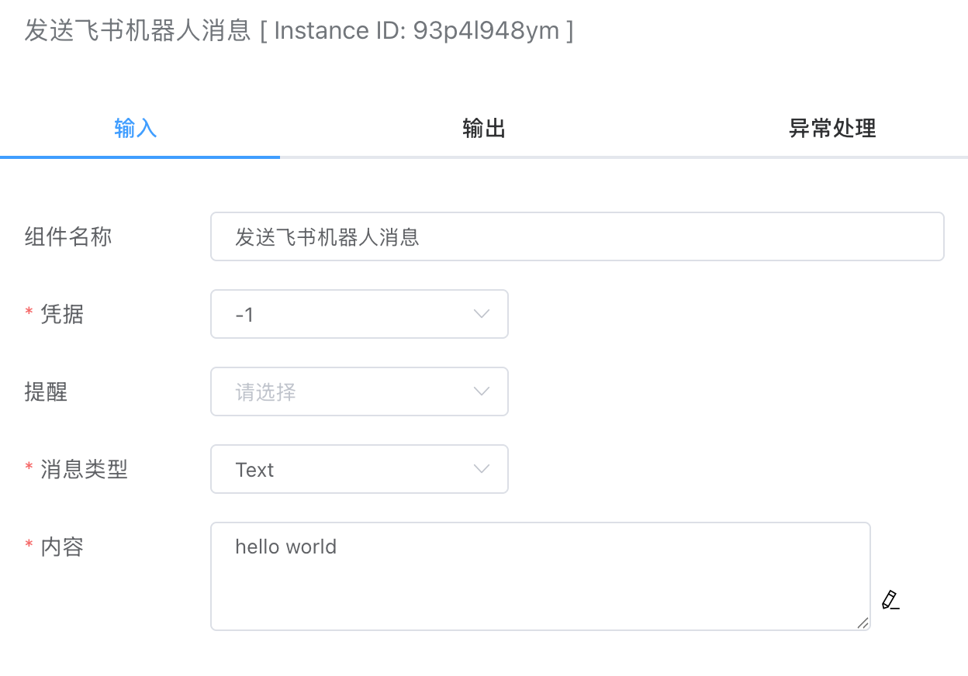Screen dimensions: 968x676
Task: Select the active 输入 tab
Action: [x=135, y=128]
